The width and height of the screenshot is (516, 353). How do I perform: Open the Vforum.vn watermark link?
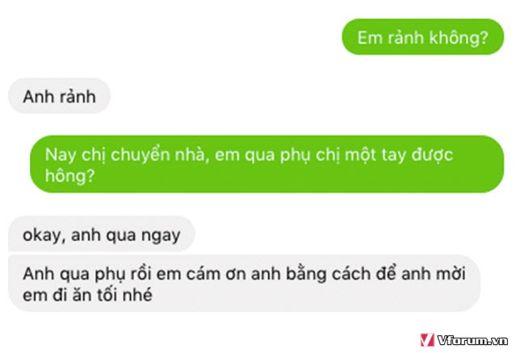(464, 340)
